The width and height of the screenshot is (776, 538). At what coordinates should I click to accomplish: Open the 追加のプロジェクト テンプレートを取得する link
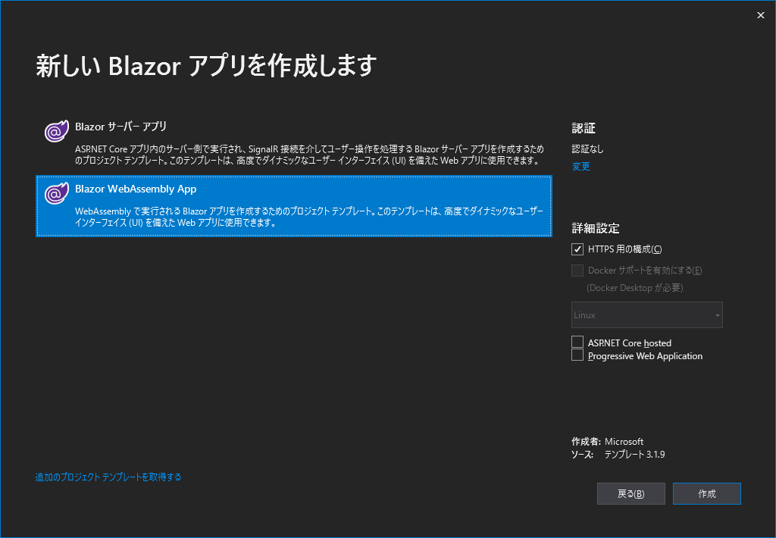pyautogui.click(x=108, y=477)
